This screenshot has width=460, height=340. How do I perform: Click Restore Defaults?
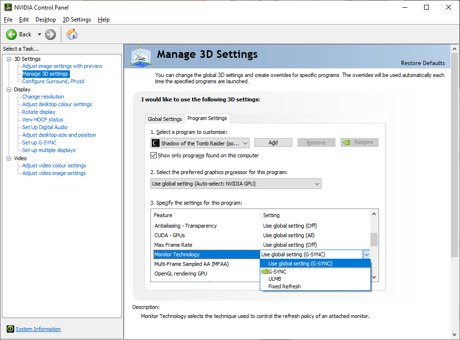coord(423,63)
